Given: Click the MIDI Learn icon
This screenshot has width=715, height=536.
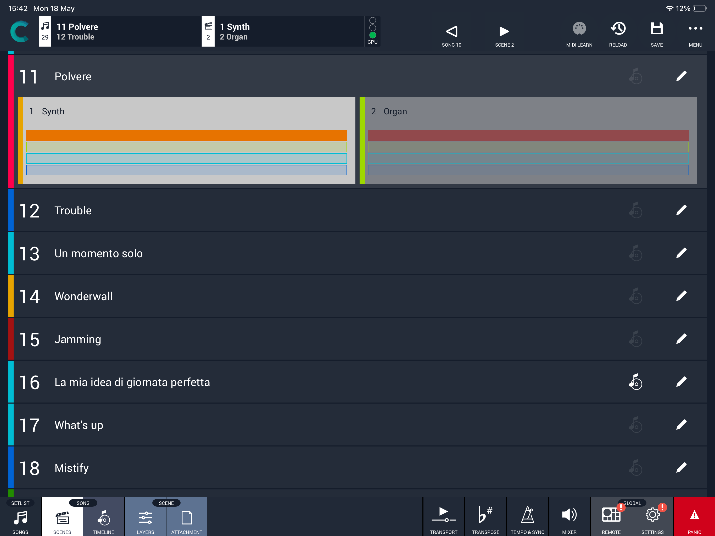Looking at the screenshot, I should pyautogui.click(x=579, y=29).
